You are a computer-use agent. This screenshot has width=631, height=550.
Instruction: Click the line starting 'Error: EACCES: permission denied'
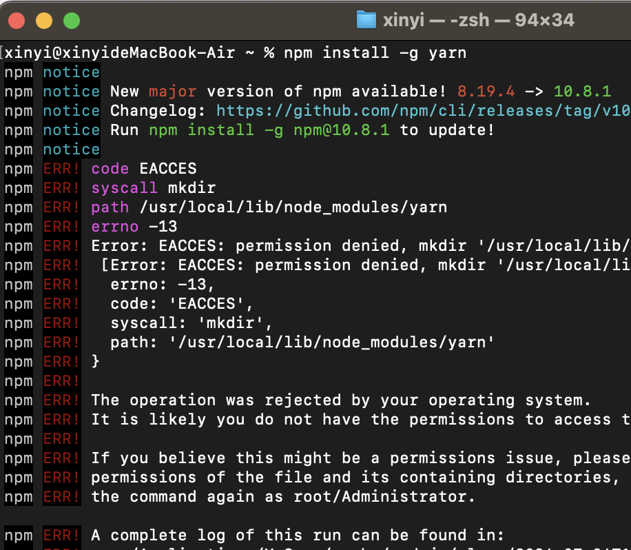[361, 246]
